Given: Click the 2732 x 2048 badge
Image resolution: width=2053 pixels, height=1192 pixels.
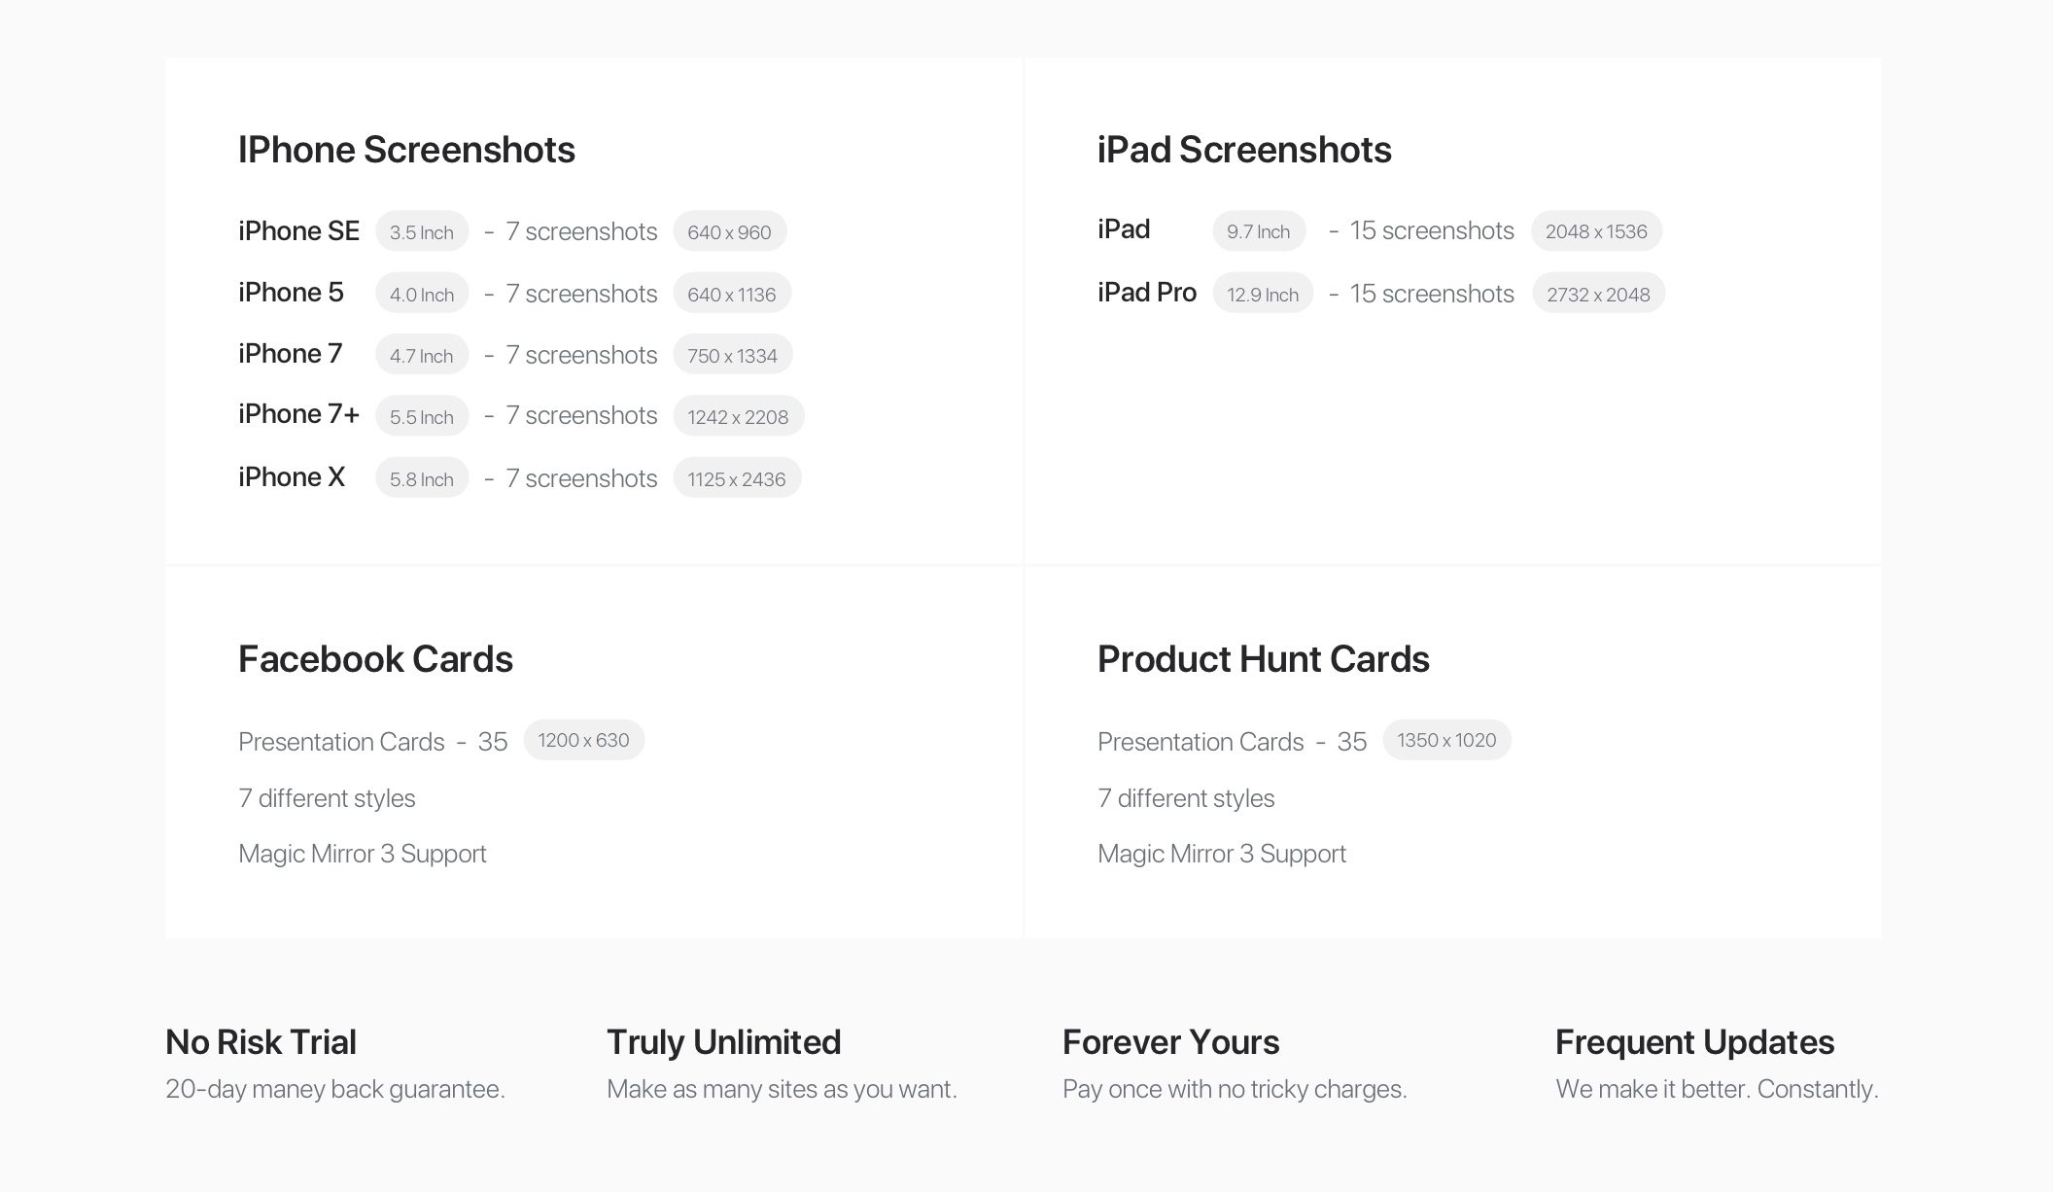Looking at the screenshot, I should (x=1598, y=294).
